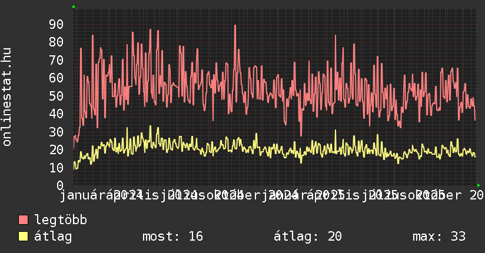
Task: Click the green arrow ending the x-axis
Action: coord(479,185)
